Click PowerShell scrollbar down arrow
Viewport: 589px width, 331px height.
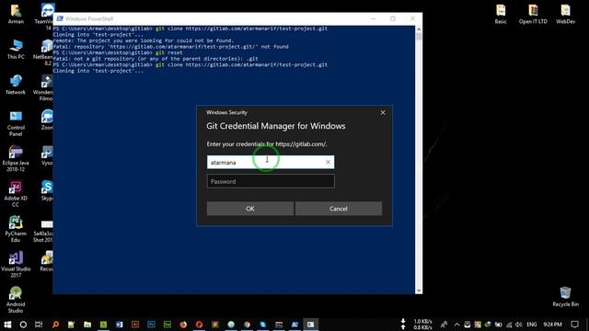point(419,291)
